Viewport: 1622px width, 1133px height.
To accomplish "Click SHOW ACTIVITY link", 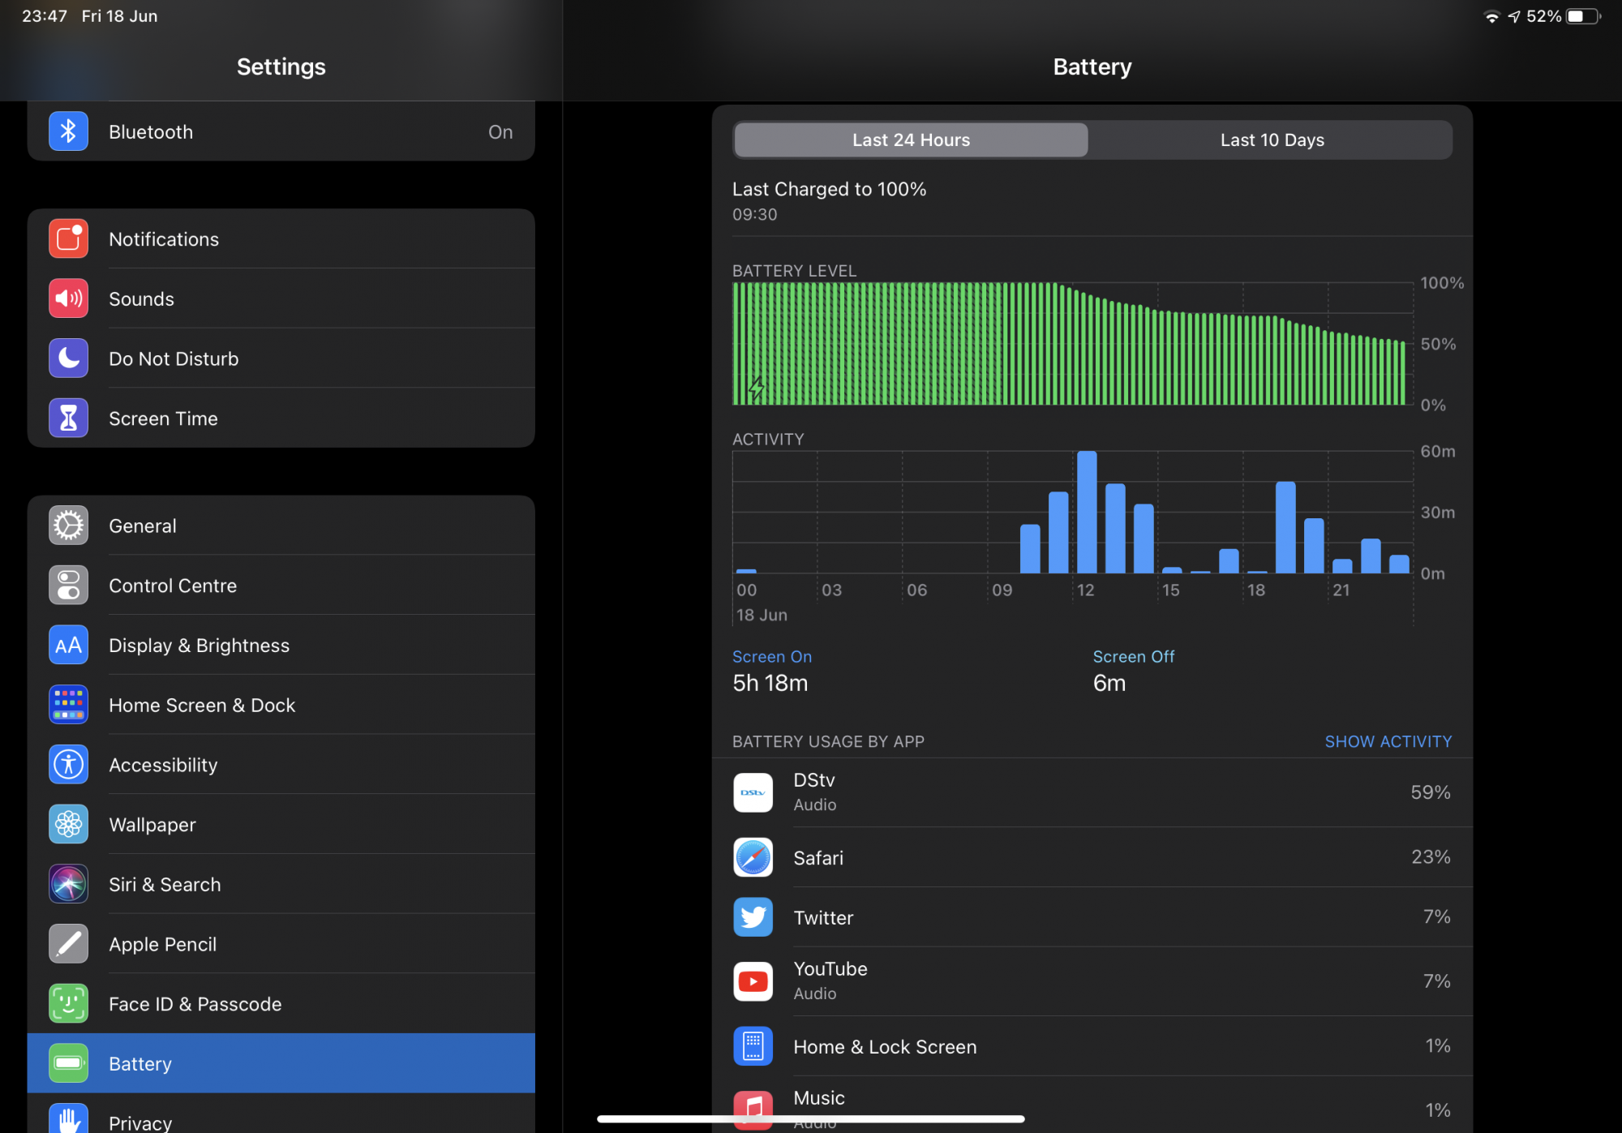I will (x=1388, y=741).
